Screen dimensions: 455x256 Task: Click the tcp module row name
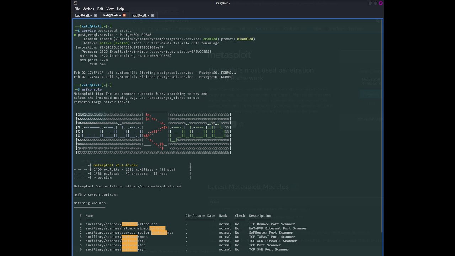click(x=116, y=245)
